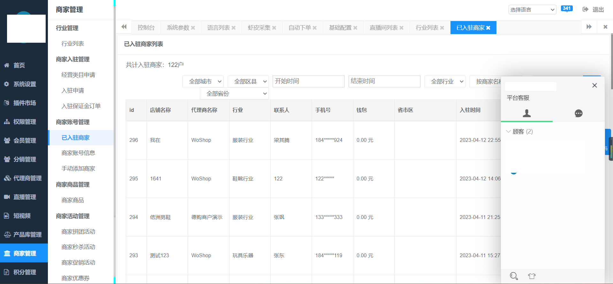This screenshot has width=613, height=284.
Task: Open 手动添加商家 submenu link
Action: (78, 169)
